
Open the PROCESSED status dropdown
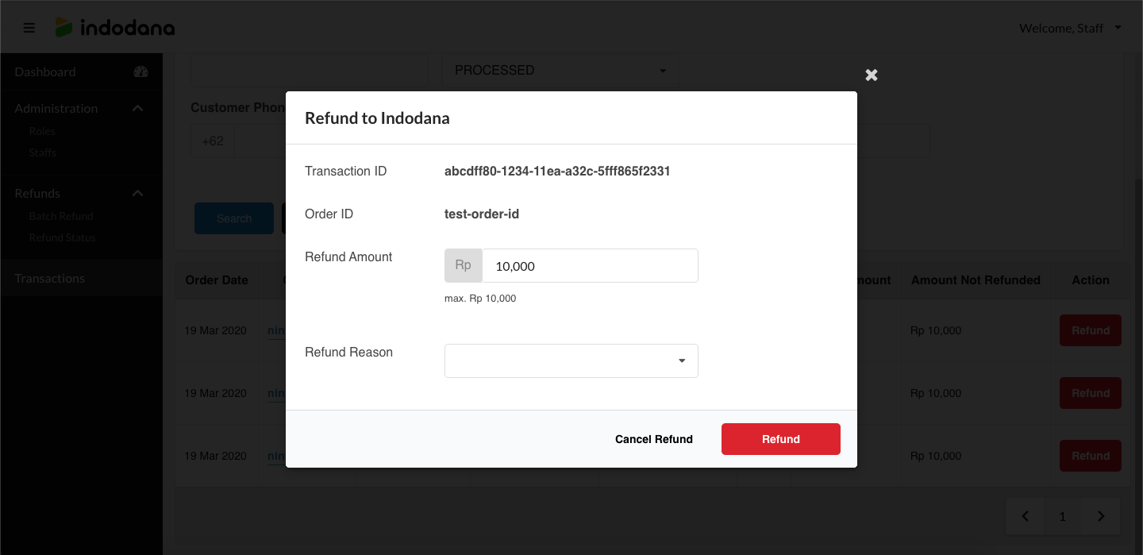point(560,70)
